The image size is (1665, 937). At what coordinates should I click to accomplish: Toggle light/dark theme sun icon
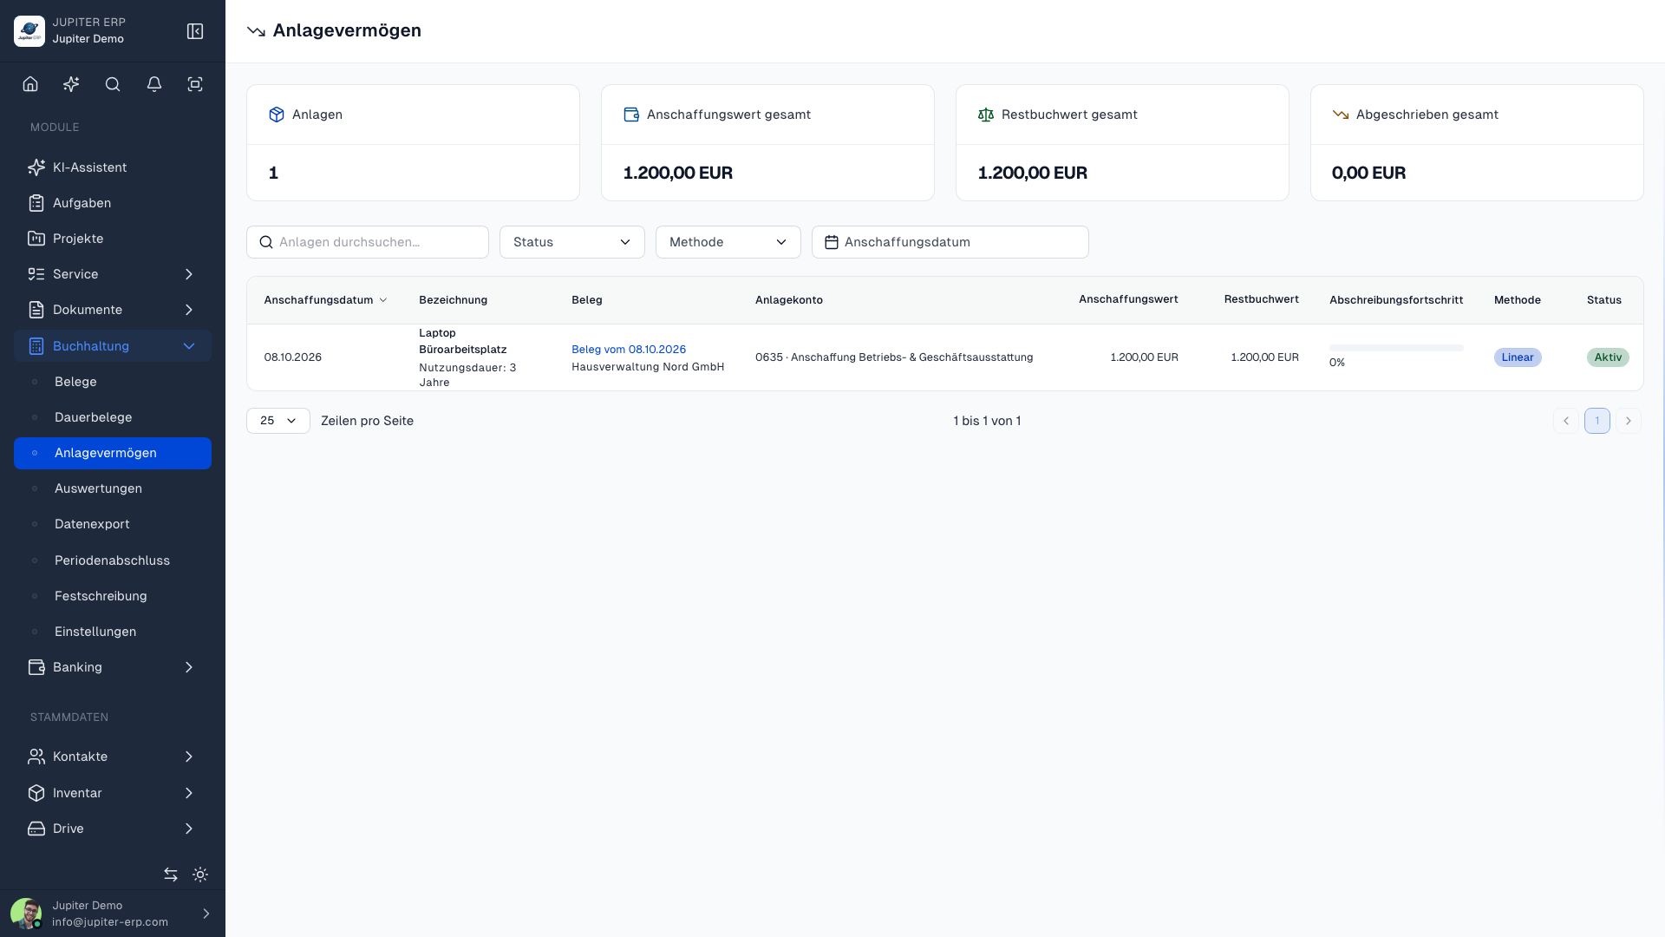coord(200,875)
